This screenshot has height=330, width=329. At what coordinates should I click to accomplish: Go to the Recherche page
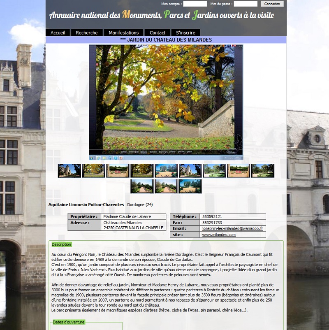[x=87, y=33]
